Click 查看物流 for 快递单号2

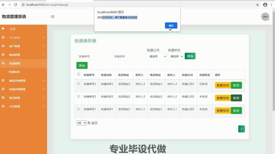[223, 98]
